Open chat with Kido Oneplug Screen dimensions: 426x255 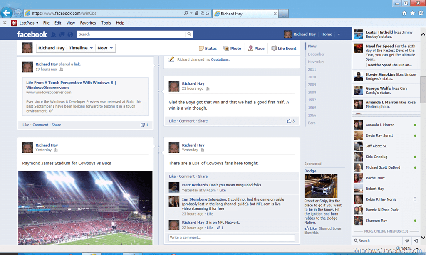(386, 157)
